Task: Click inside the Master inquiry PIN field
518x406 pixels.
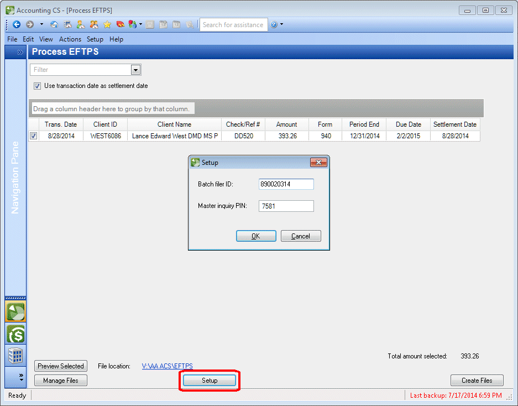Action: [x=286, y=206]
